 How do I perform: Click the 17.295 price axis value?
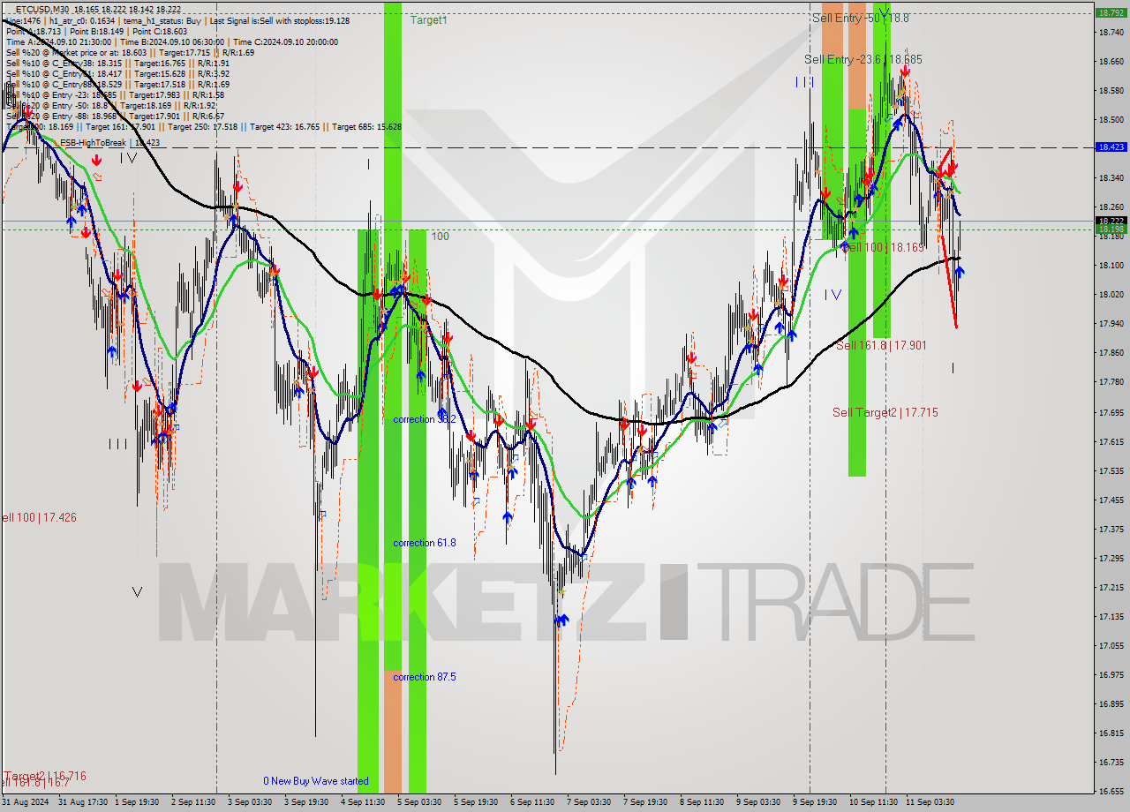[x=1110, y=558]
